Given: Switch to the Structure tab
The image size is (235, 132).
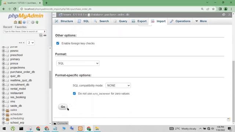Looking at the screenshot, I should (64, 21).
